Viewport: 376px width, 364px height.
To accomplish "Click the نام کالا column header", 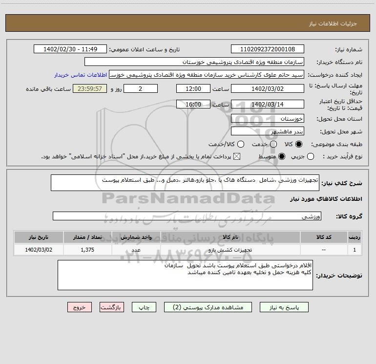I will click(230, 237).
